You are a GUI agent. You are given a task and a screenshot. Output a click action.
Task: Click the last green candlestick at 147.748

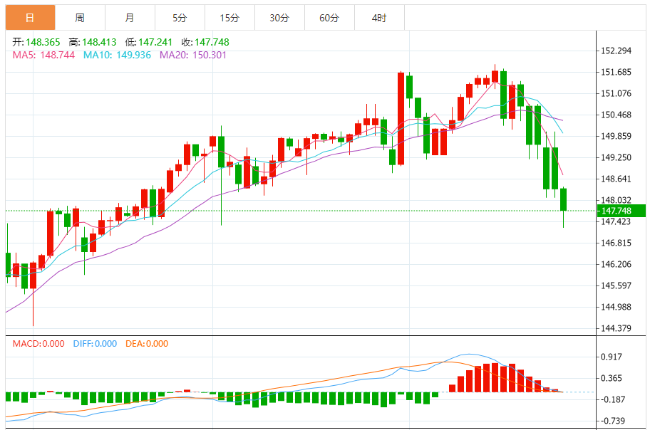(563, 199)
